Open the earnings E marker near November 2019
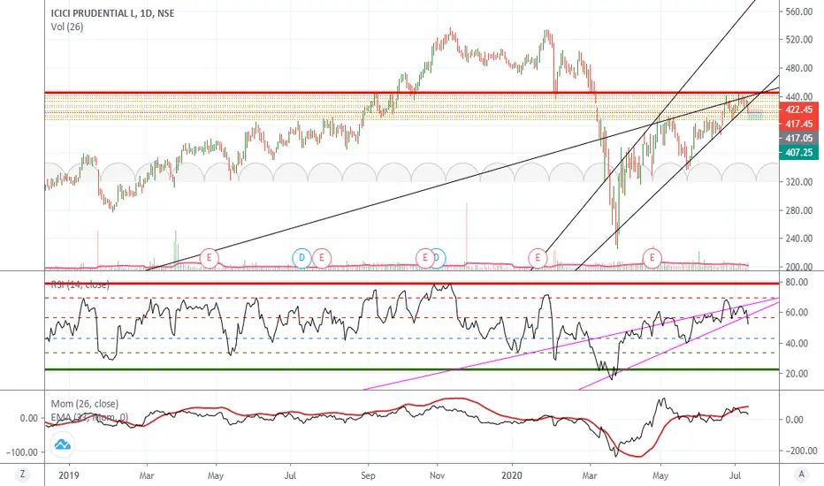This screenshot has height=486, width=824. point(424,258)
